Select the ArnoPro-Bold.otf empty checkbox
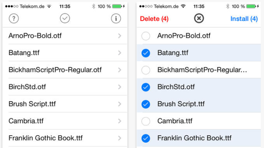264x148 pixels. (x=146, y=36)
